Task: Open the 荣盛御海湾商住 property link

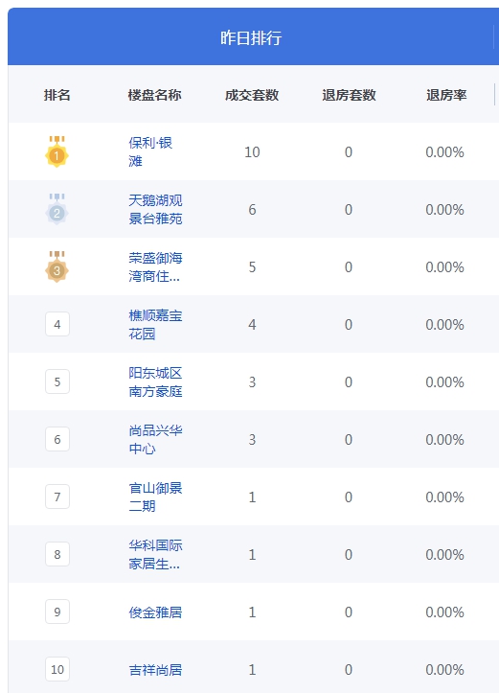Action: pos(155,266)
